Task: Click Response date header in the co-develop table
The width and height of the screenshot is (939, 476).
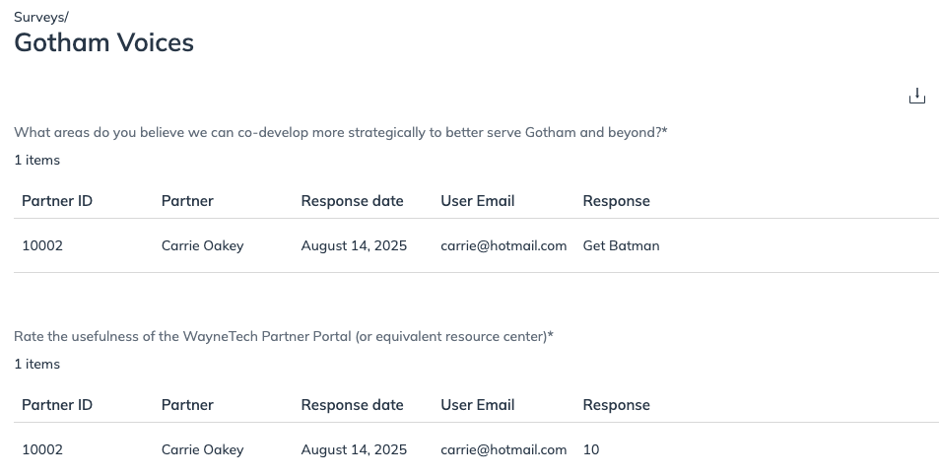Action: 352,201
